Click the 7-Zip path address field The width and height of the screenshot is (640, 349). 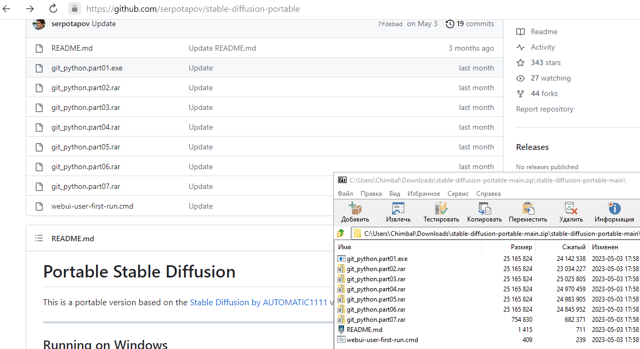[496, 233]
